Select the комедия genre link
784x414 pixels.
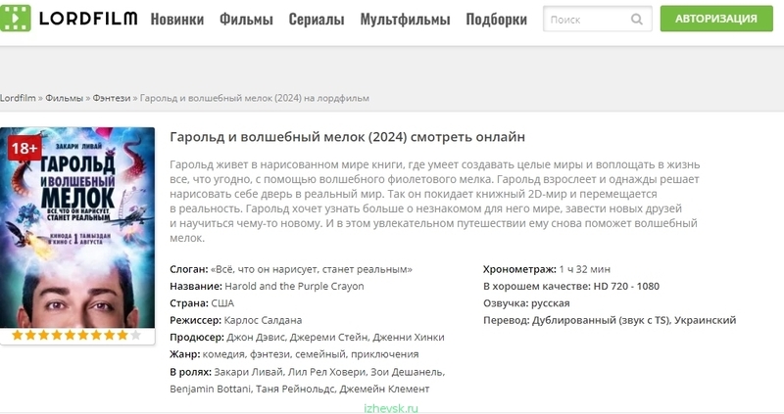point(223,354)
